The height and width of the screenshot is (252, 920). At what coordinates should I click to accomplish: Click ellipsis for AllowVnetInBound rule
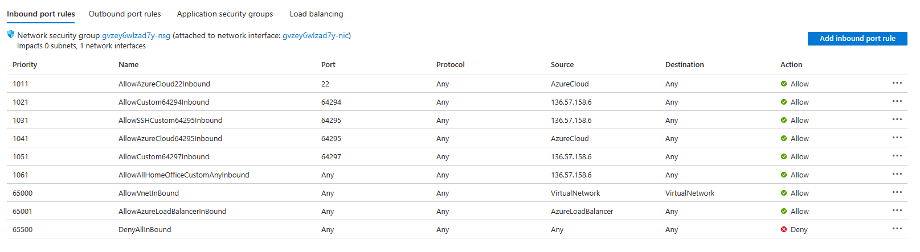(897, 192)
